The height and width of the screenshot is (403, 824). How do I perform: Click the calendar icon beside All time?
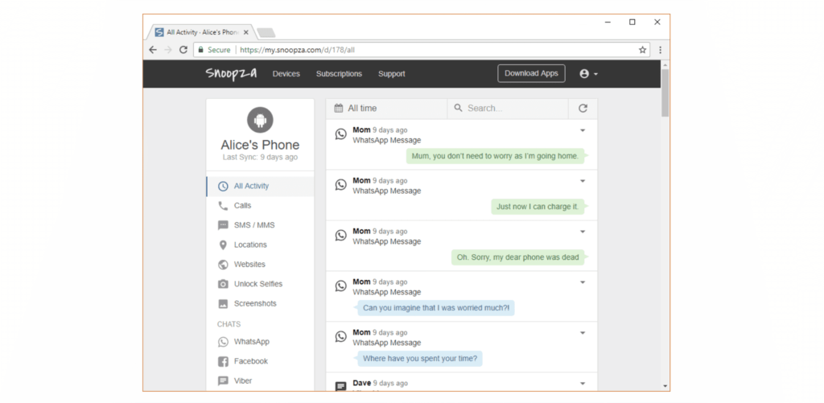(339, 109)
